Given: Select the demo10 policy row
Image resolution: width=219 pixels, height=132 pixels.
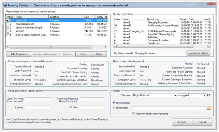Looking at the screenshot, I should (162, 25).
